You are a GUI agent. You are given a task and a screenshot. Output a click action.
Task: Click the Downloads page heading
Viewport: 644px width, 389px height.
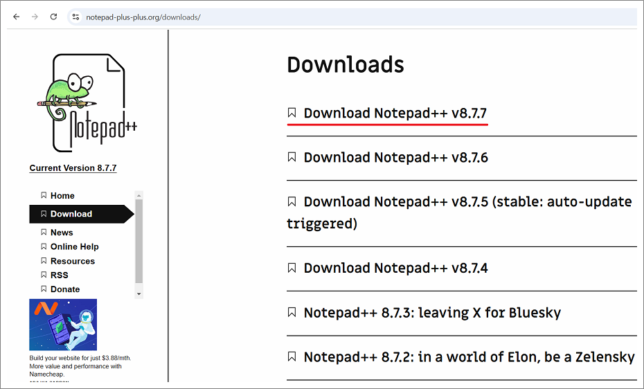click(x=346, y=64)
